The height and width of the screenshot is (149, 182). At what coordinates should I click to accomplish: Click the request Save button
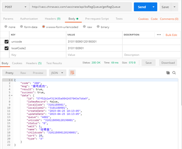point(165,7)
